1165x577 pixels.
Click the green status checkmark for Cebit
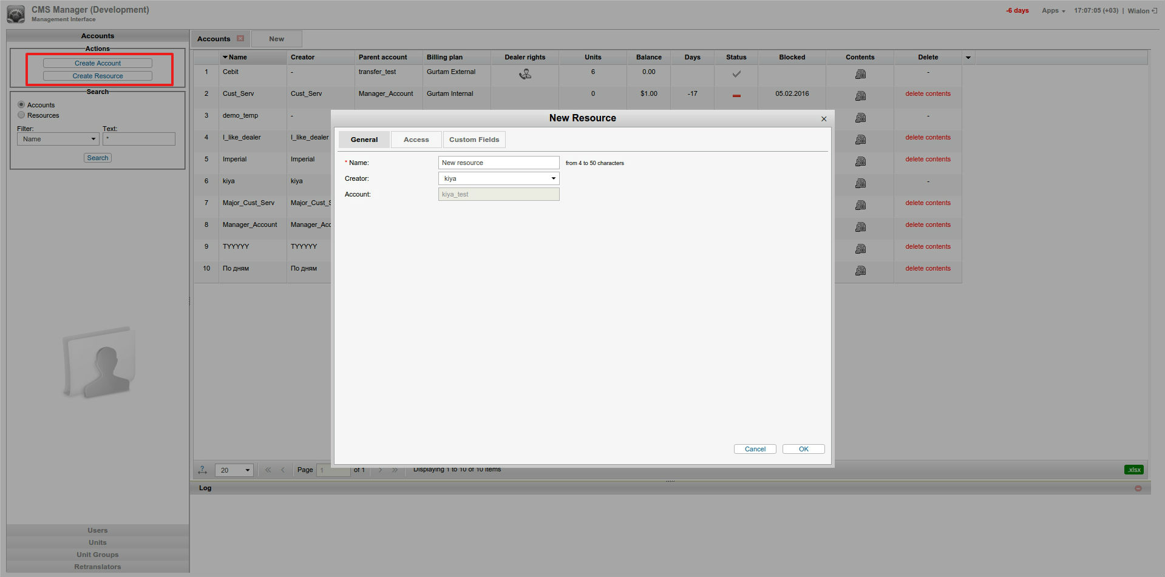tap(736, 74)
